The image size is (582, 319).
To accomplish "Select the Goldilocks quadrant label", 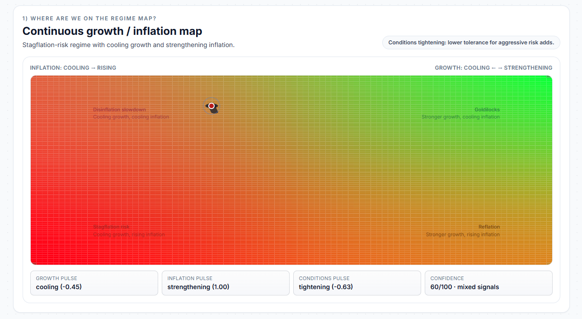I will [x=487, y=110].
